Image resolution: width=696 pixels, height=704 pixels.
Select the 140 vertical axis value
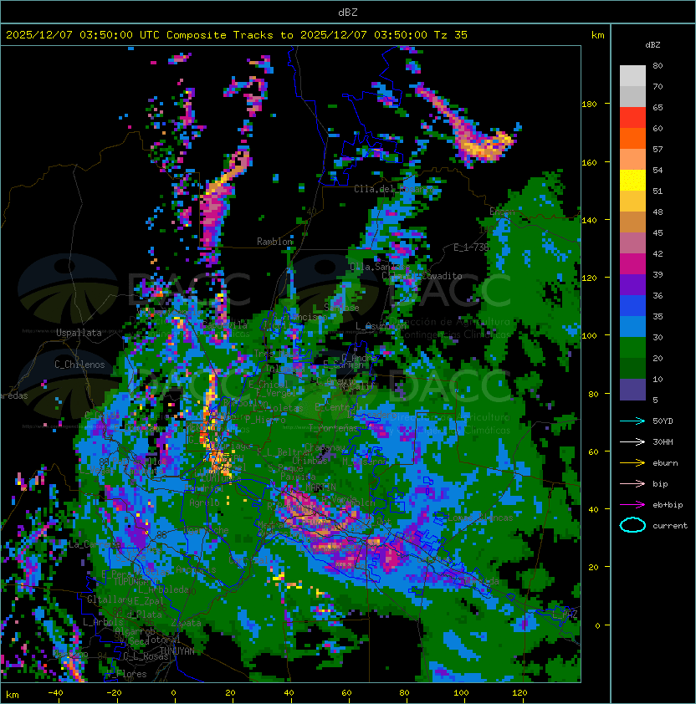[589, 221]
